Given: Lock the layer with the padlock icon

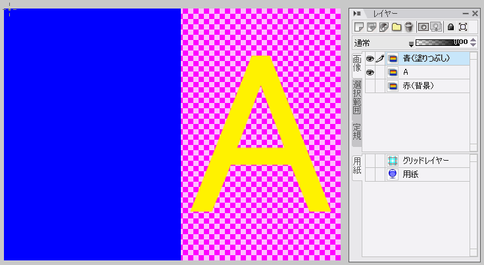Looking at the screenshot, I should [450, 27].
